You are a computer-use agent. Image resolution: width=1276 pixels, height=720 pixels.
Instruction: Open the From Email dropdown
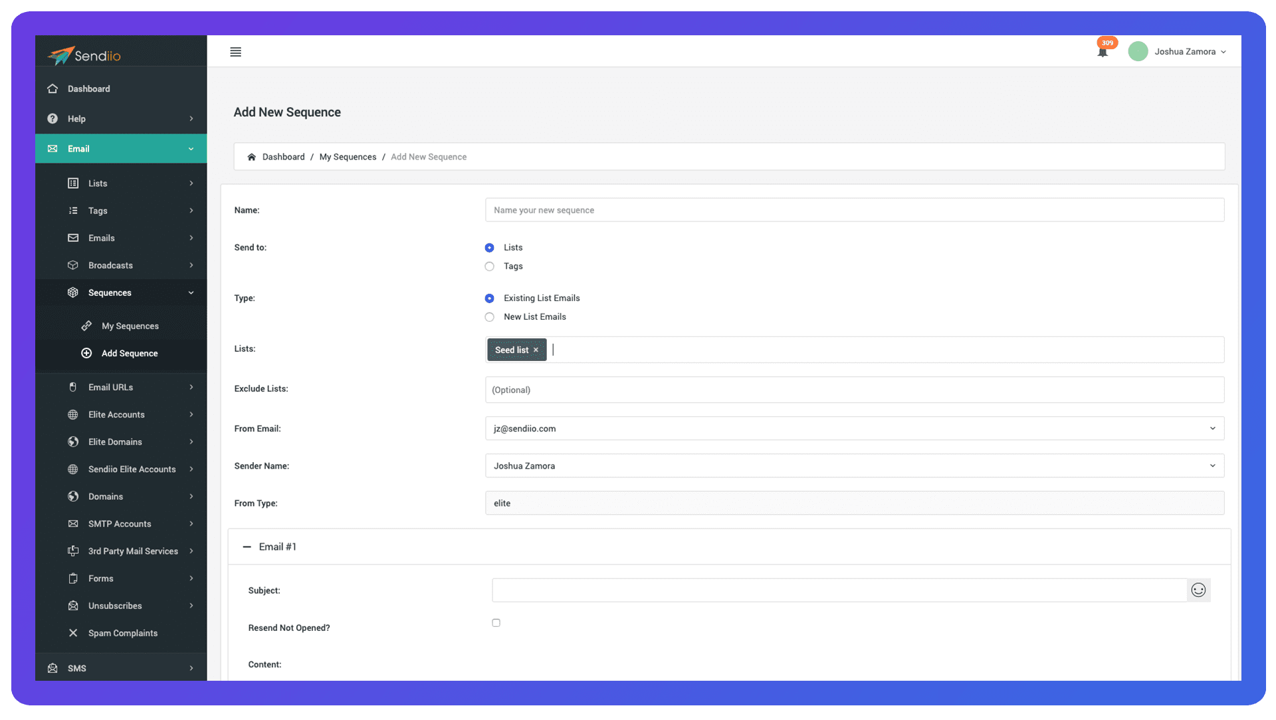point(854,429)
